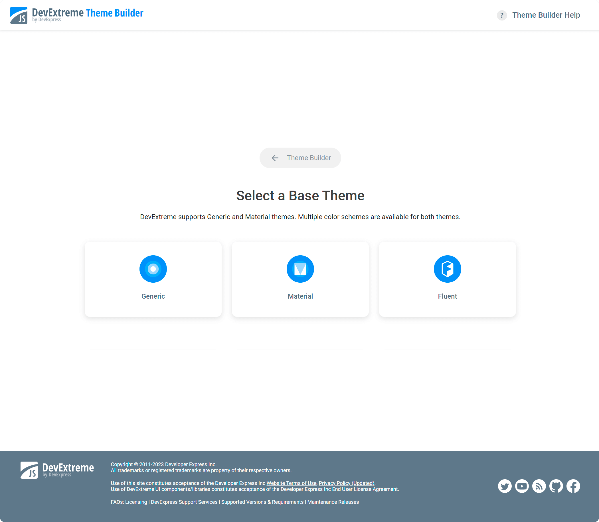
Task: Click the RSS feed icon
Action: coord(539,486)
